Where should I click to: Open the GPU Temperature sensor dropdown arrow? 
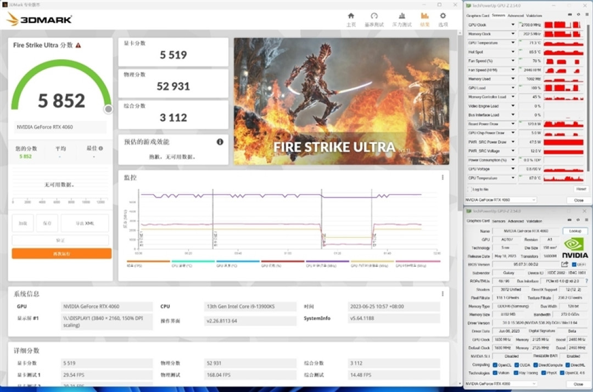coord(513,43)
